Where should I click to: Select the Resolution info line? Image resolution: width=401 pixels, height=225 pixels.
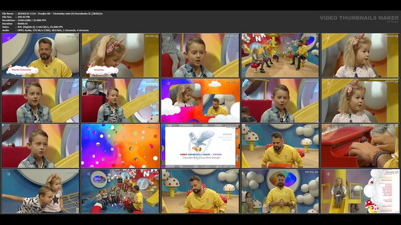pyautogui.click(x=24, y=20)
